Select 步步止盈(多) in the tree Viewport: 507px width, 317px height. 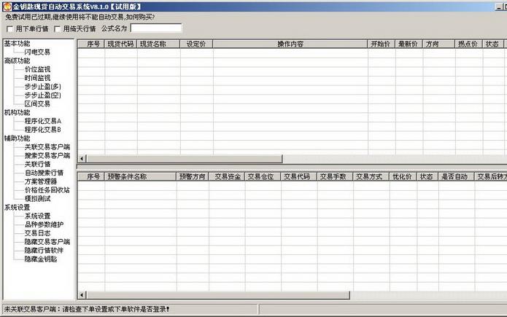[x=42, y=87]
